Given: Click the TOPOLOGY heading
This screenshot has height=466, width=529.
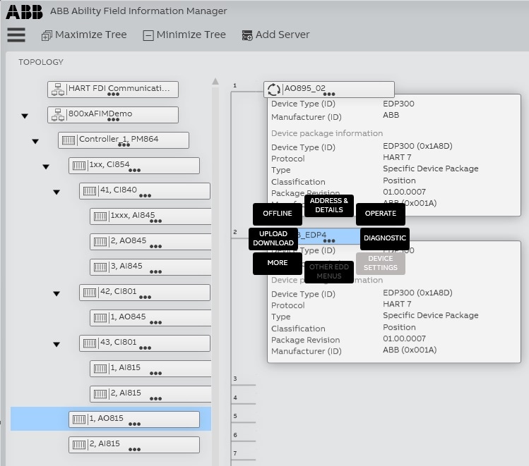Looking at the screenshot, I should pyautogui.click(x=41, y=62).
